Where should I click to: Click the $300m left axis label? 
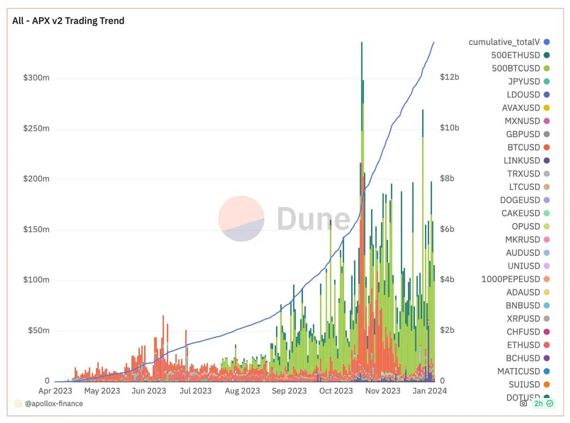click(x=36, y=78)
